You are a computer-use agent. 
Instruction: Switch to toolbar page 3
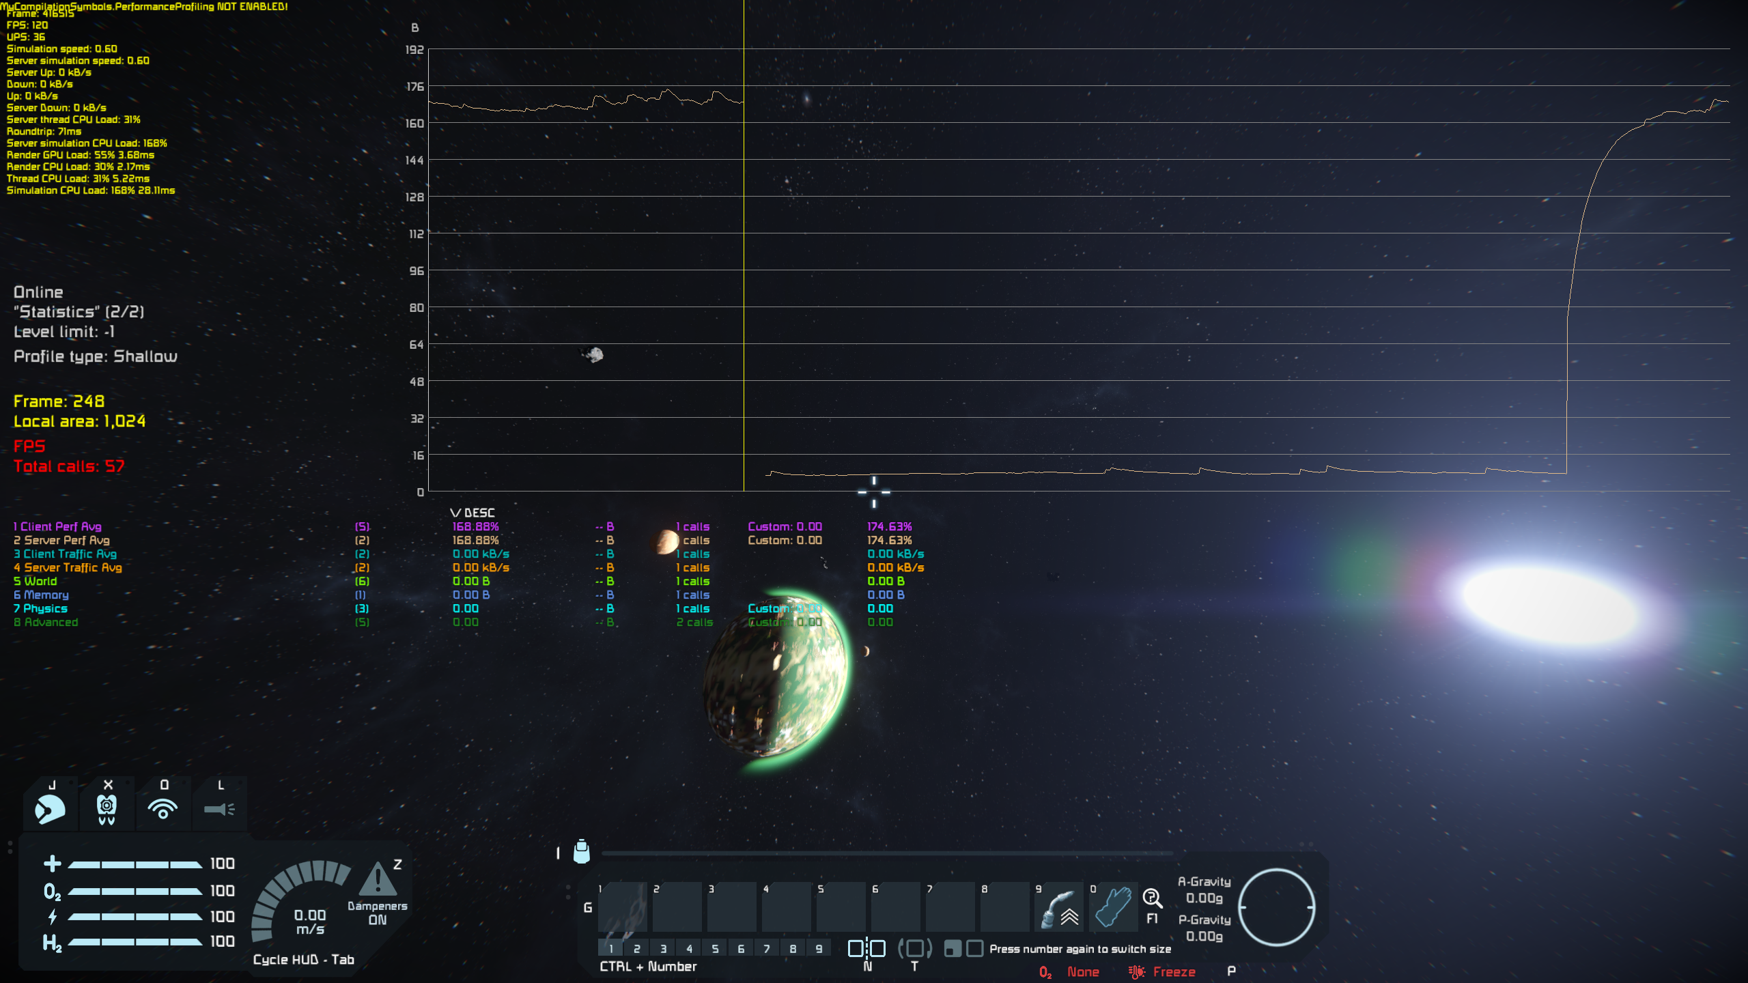(x=663, y=949)
